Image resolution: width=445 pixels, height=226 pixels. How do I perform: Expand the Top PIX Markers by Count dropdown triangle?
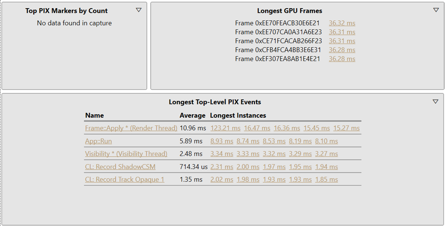[x=139, y=10]
